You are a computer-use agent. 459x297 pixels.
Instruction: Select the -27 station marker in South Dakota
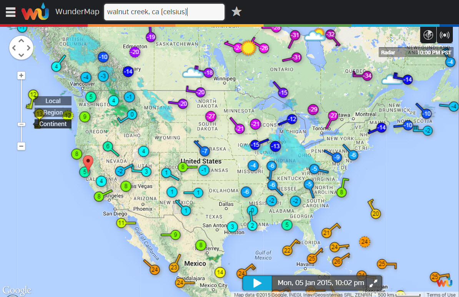(x=211, y=116)
